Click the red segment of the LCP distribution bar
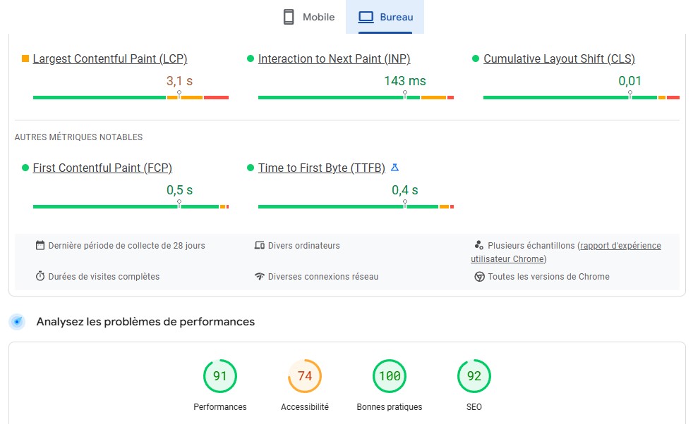Image resolution: width=693 pixels, height=424 pixels. click(216, 97)
